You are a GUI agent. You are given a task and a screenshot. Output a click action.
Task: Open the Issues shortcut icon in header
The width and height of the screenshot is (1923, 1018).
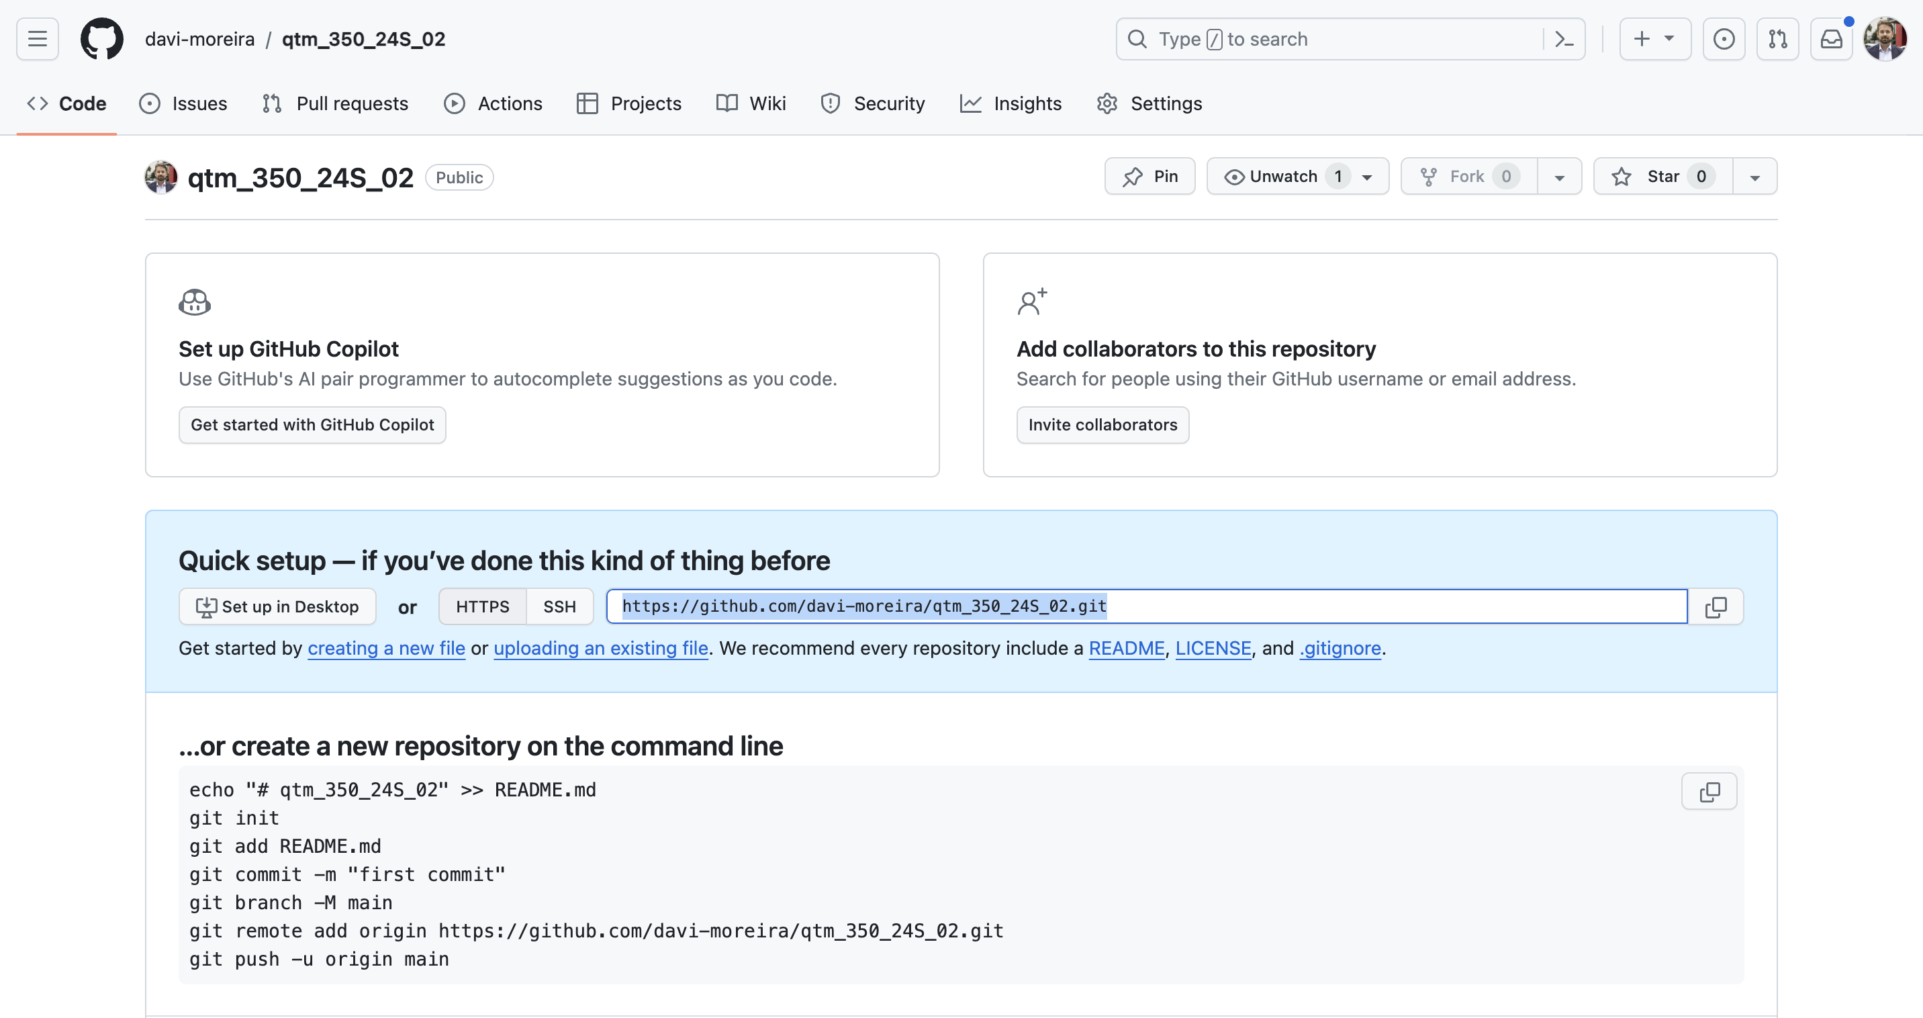(x=1723, y=39)
